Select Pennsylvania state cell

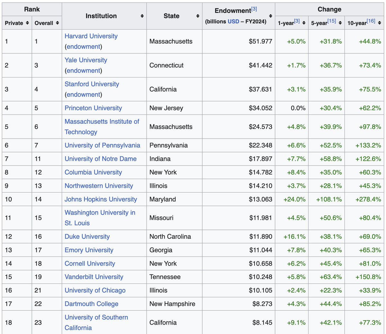tap(174, 145)
